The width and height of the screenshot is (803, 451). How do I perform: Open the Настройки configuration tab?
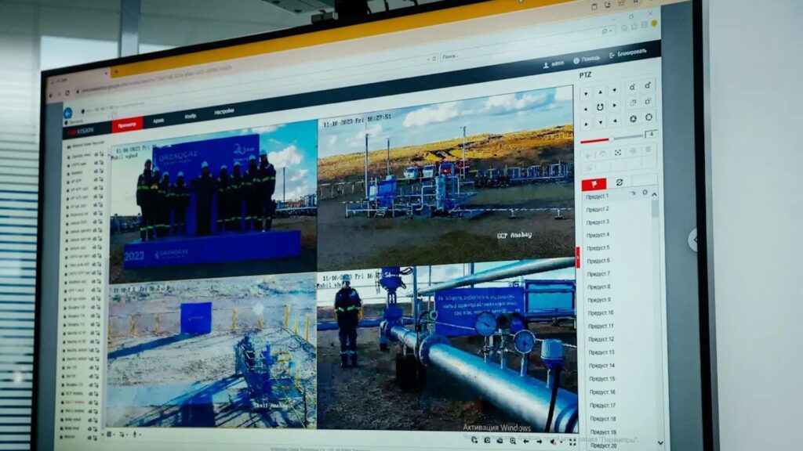point(223,111)
